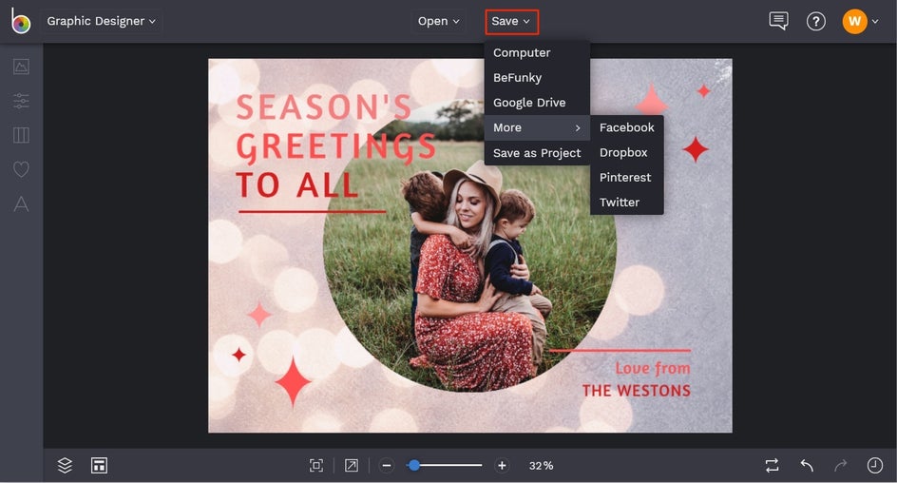This screenshot has height=483, width=897.
Task: Click the zoom in plus button
Action: [502, 465]
